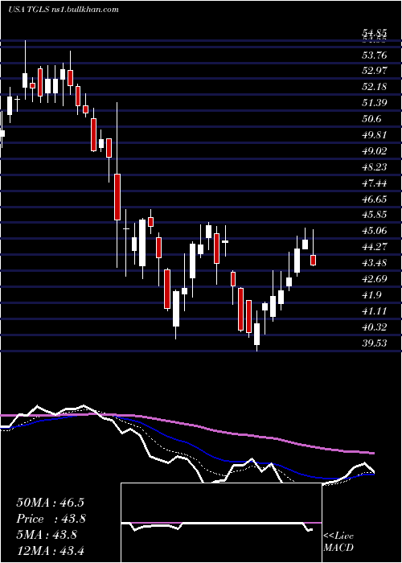Select the 53.76 price label
The width and height of the screenshot is (402, 563).
click(375, 55)
